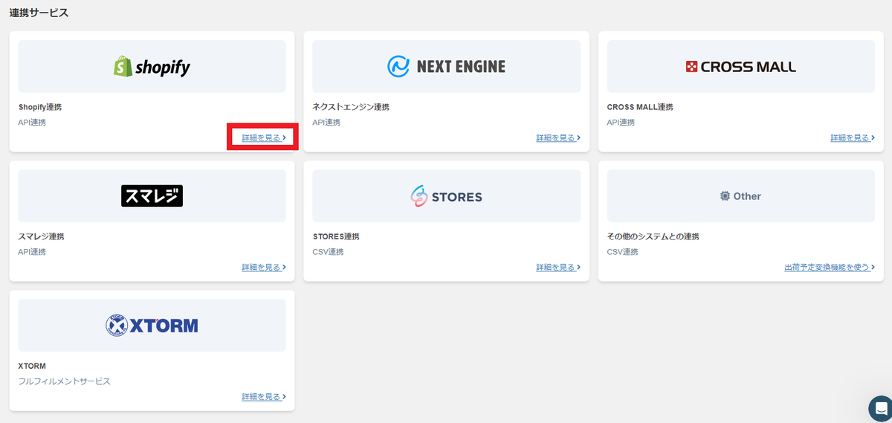Select the ネクストエンジン連携 title text

point(351,107)
